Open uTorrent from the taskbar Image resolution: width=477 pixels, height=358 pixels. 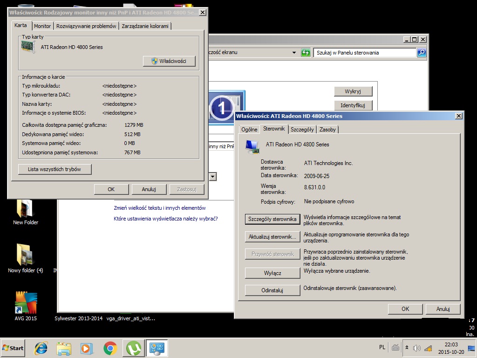[134, 348]
